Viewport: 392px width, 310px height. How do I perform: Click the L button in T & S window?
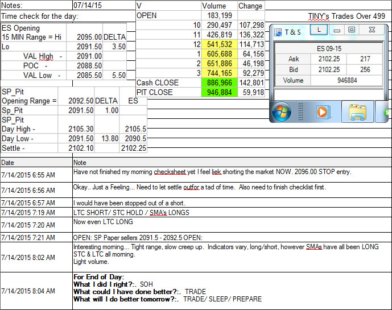click(319, 30)
